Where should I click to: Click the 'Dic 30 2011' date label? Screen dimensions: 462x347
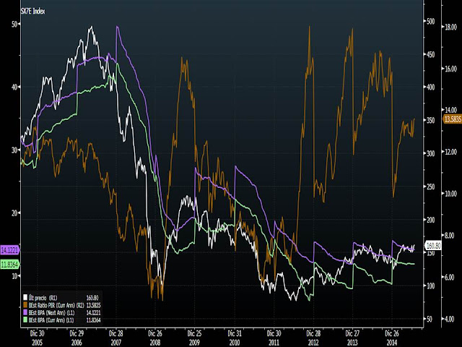pyautogui.click(x=274, y=338)
